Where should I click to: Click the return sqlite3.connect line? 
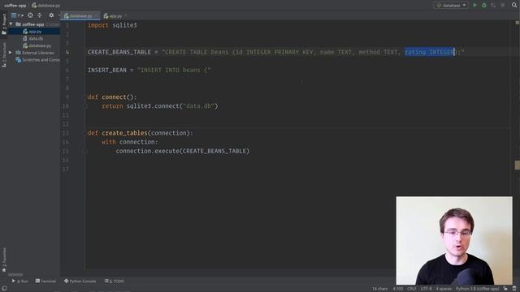tap(160, 106)
